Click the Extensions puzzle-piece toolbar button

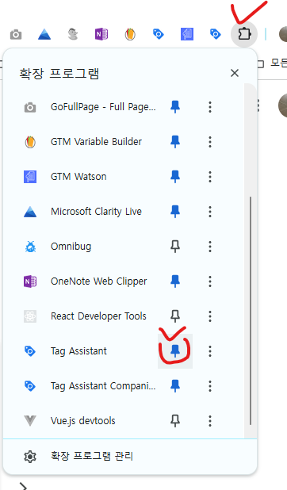pos(244,34)
